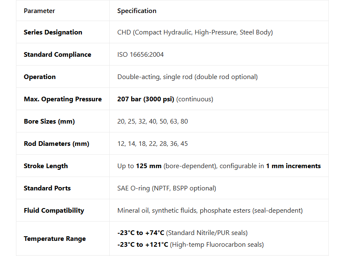Select the Bore Sizes (mm) label

point(49,121)
